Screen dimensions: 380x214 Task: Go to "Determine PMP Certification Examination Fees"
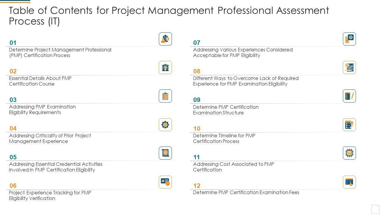click(x=246, y=193)
